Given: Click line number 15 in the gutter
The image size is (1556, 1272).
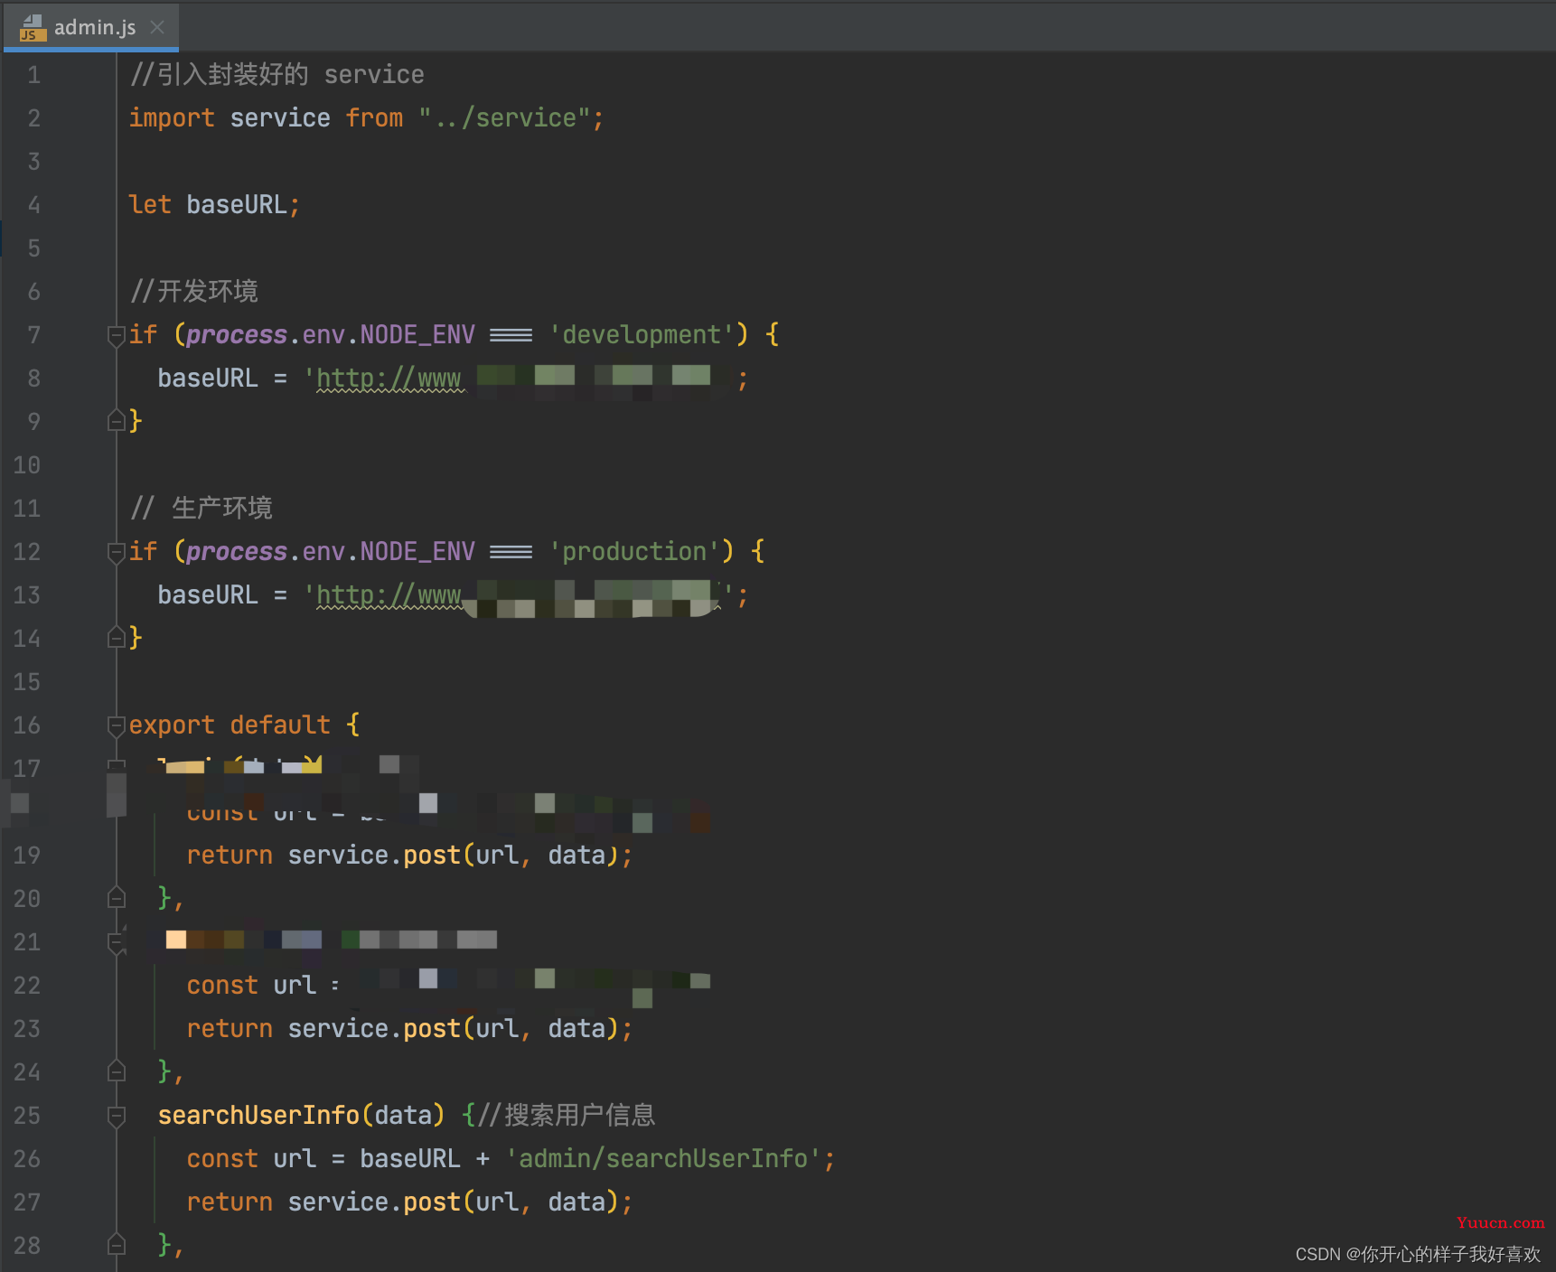Looking at the screenshot, I should (x=27, y=682).
